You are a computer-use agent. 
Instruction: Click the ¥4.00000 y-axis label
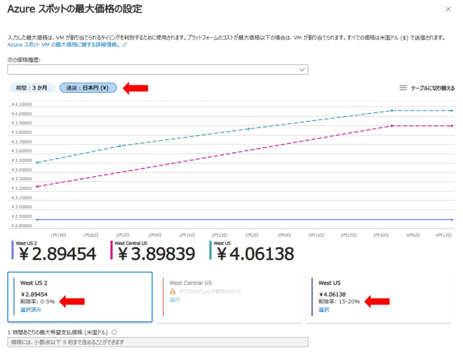22,114
